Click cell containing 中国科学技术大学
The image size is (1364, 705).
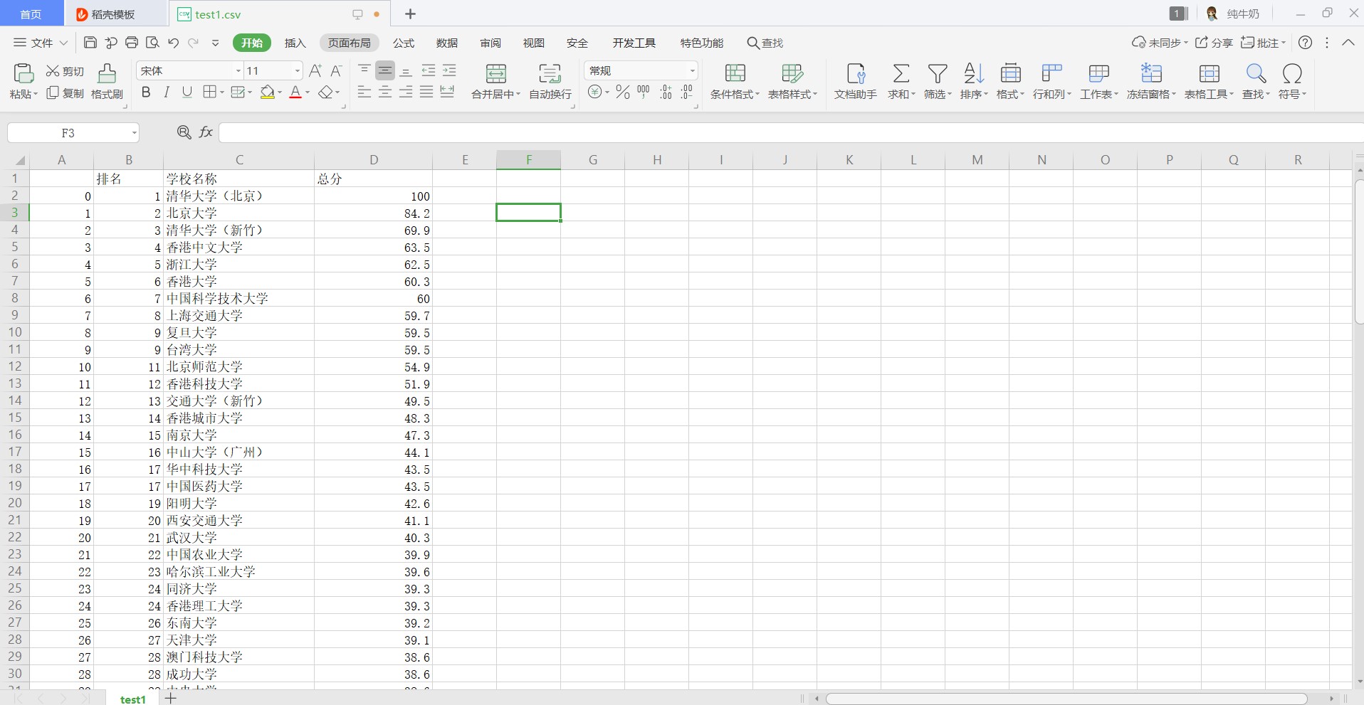tap(239, 298)
